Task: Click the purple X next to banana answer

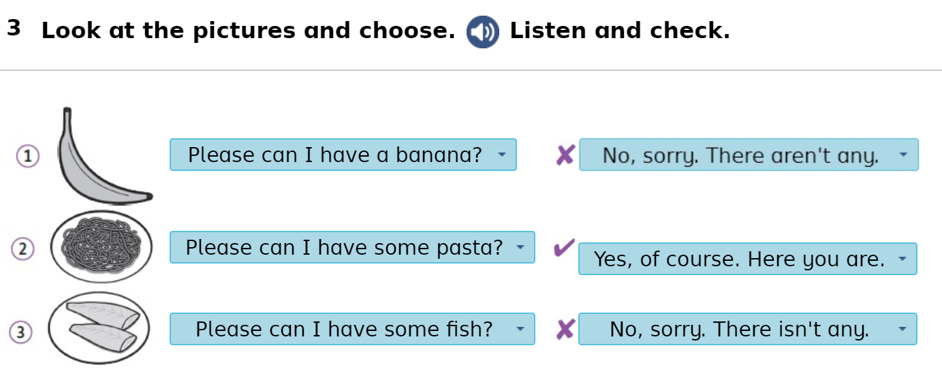Action: (565, 155)
